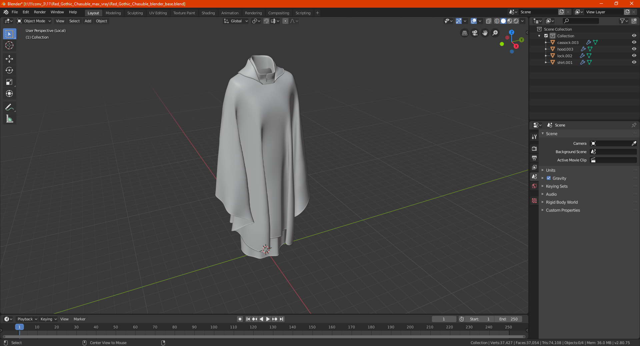
Task: Select the Cursor tool in the toolbar
Action: click(x=9, y=45)
